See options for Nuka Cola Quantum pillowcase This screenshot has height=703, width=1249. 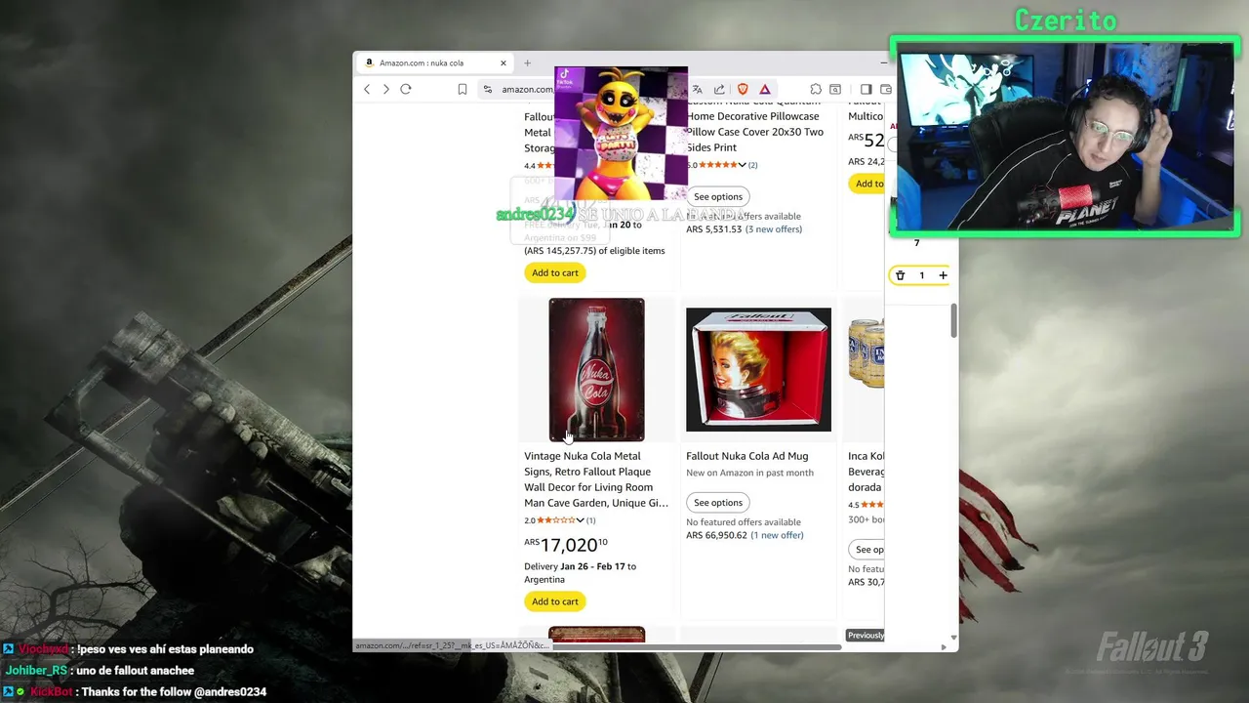718,197
